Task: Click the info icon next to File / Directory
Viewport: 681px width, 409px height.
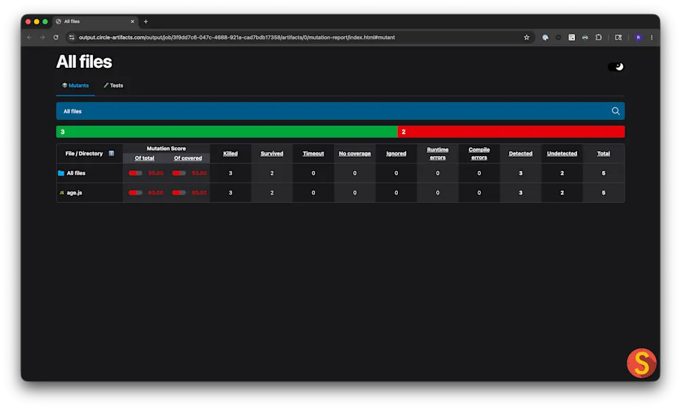Action: (111, 153)
